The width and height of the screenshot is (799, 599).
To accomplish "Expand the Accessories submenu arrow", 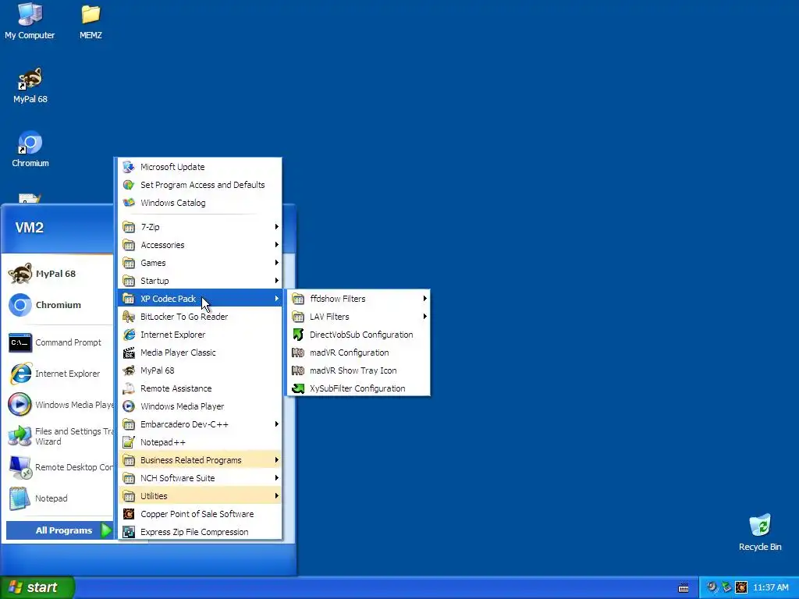I will (277, 245).
